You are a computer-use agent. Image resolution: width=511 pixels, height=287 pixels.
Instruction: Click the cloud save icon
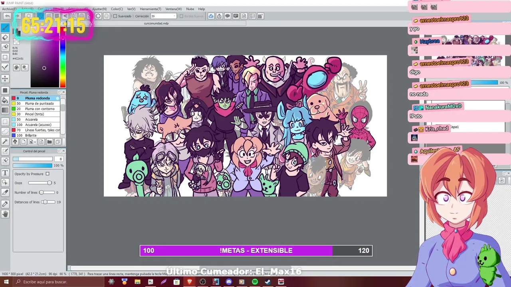click(x=211, y=16)
